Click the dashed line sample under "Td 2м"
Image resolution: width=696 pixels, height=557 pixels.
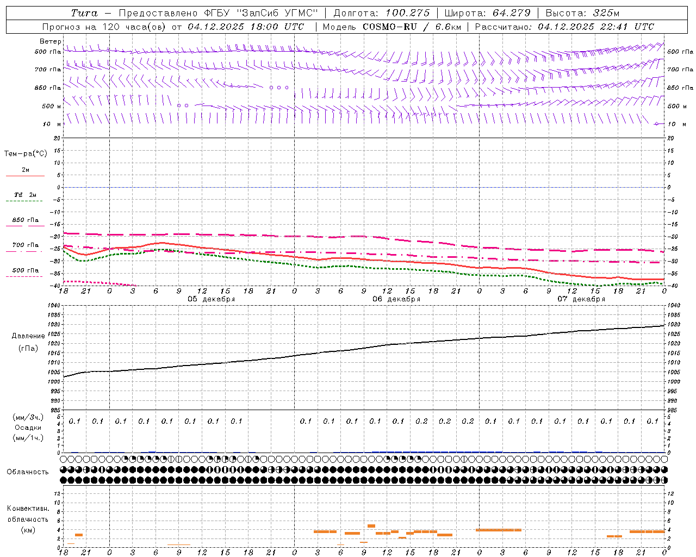tap(24, 201)
